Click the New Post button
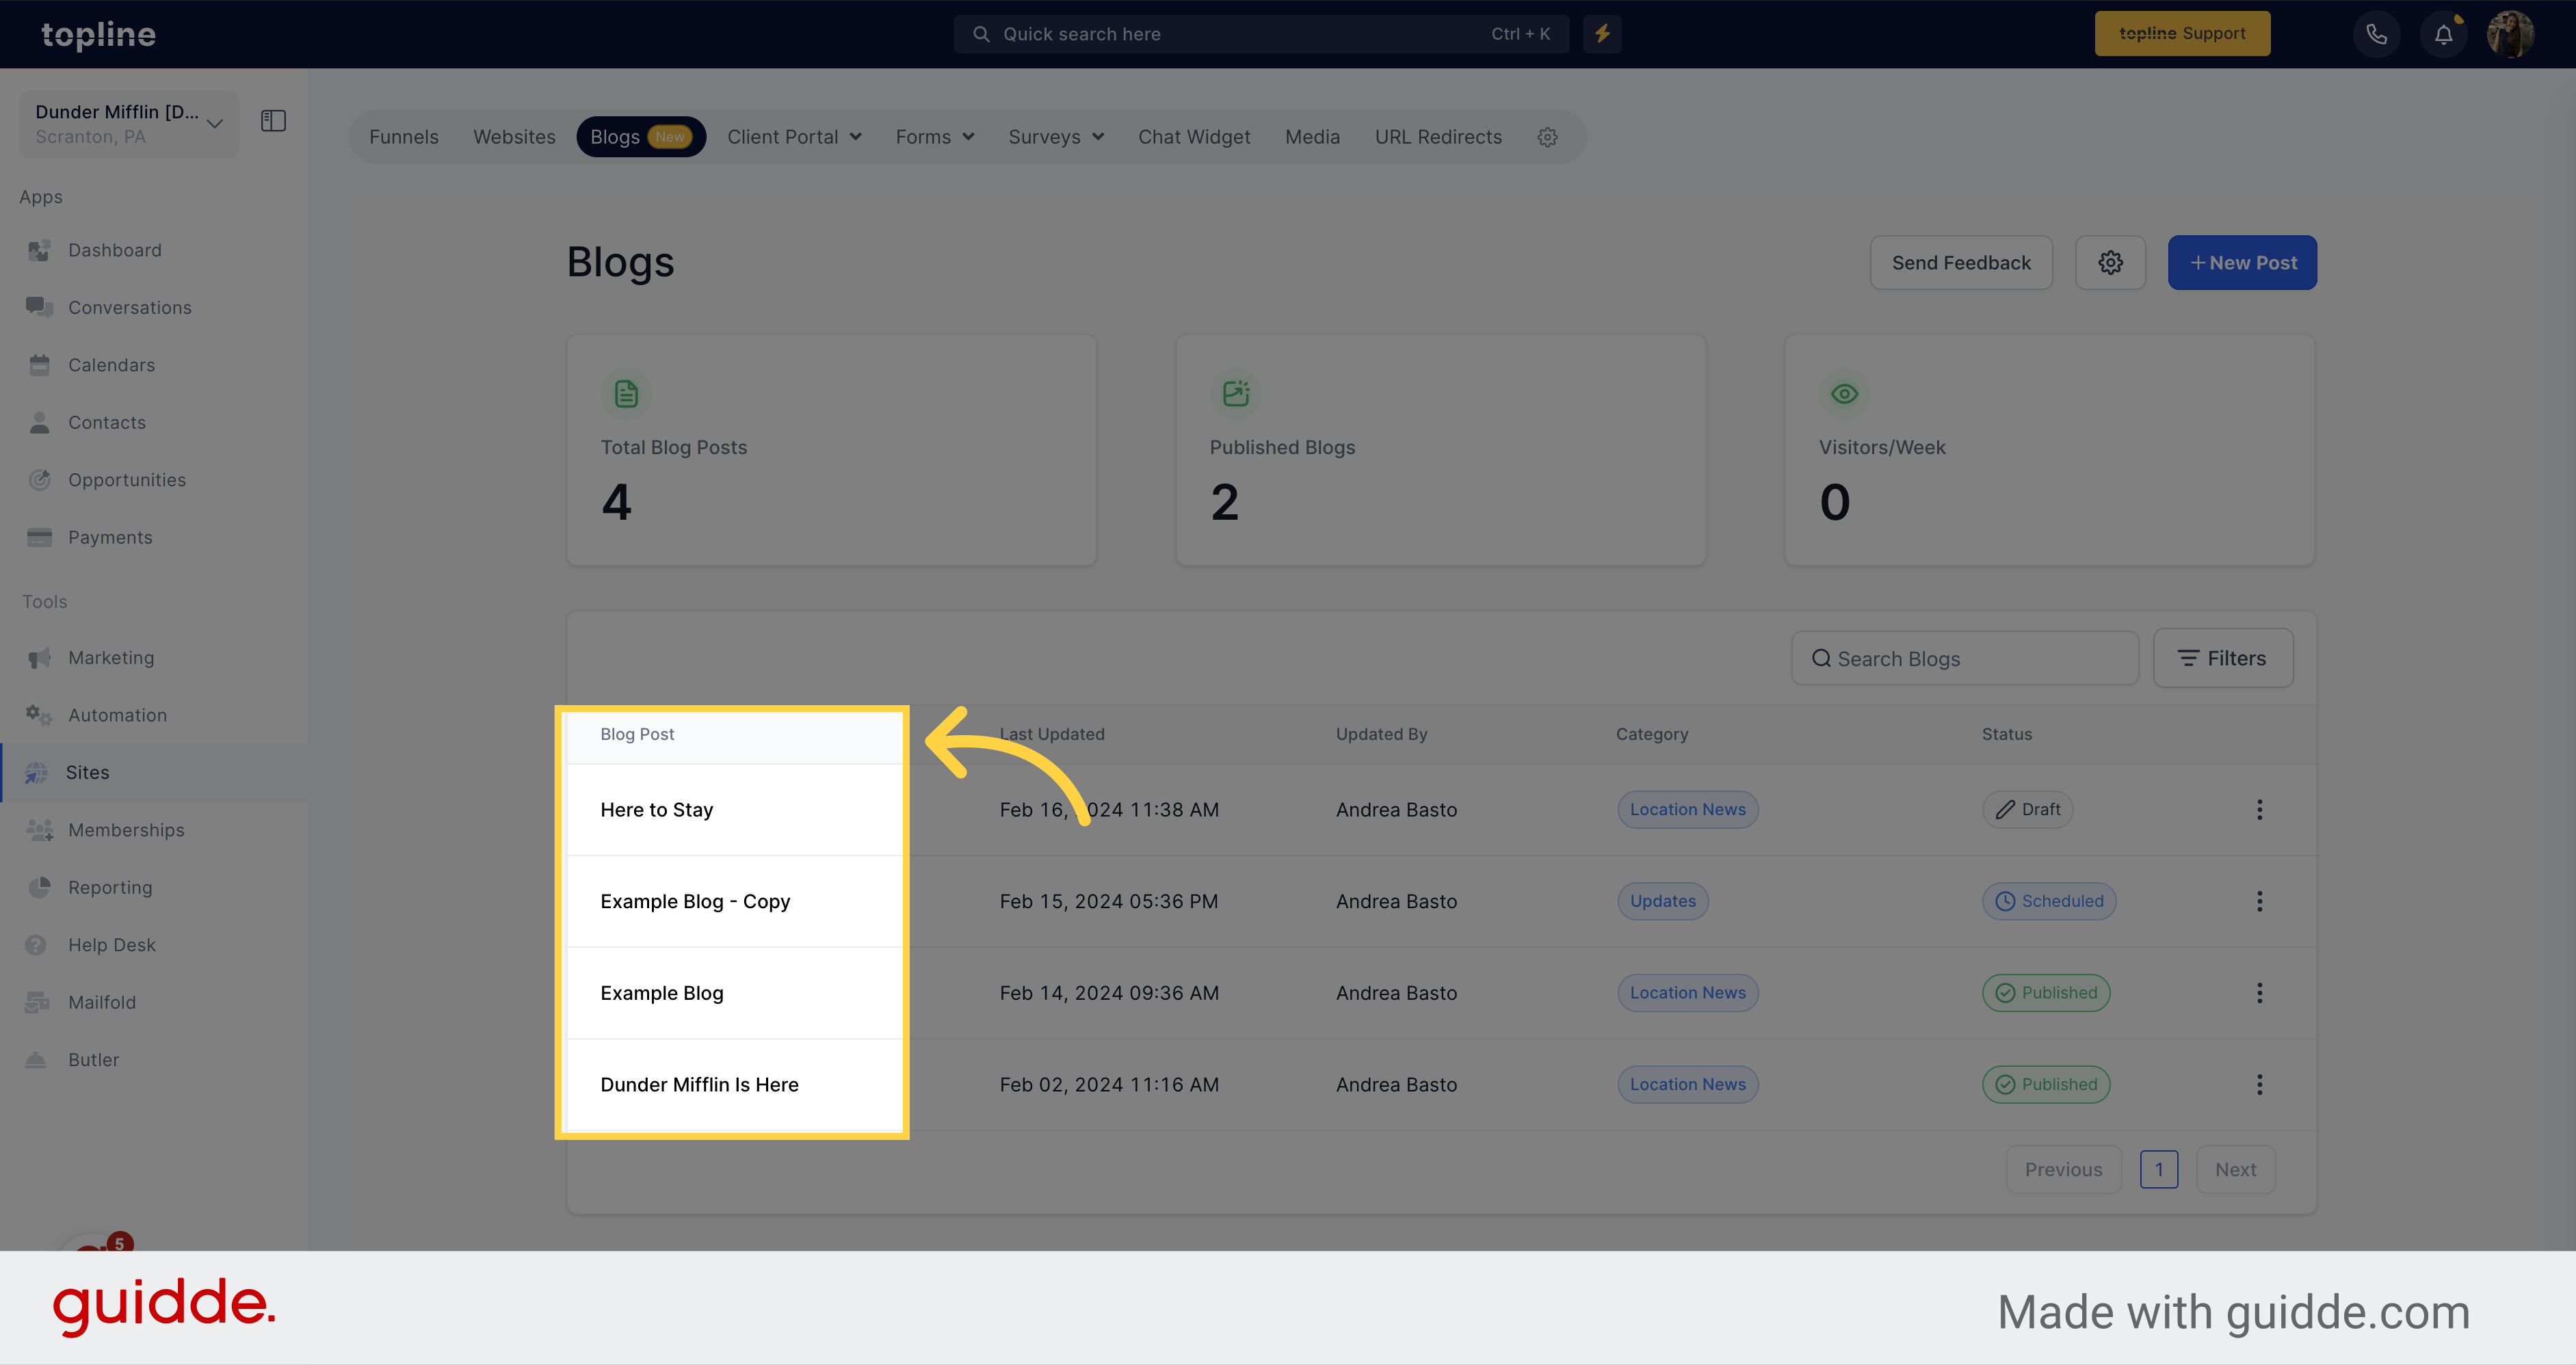This screenshot has height=1365, width=2576. pos(2242,263)
